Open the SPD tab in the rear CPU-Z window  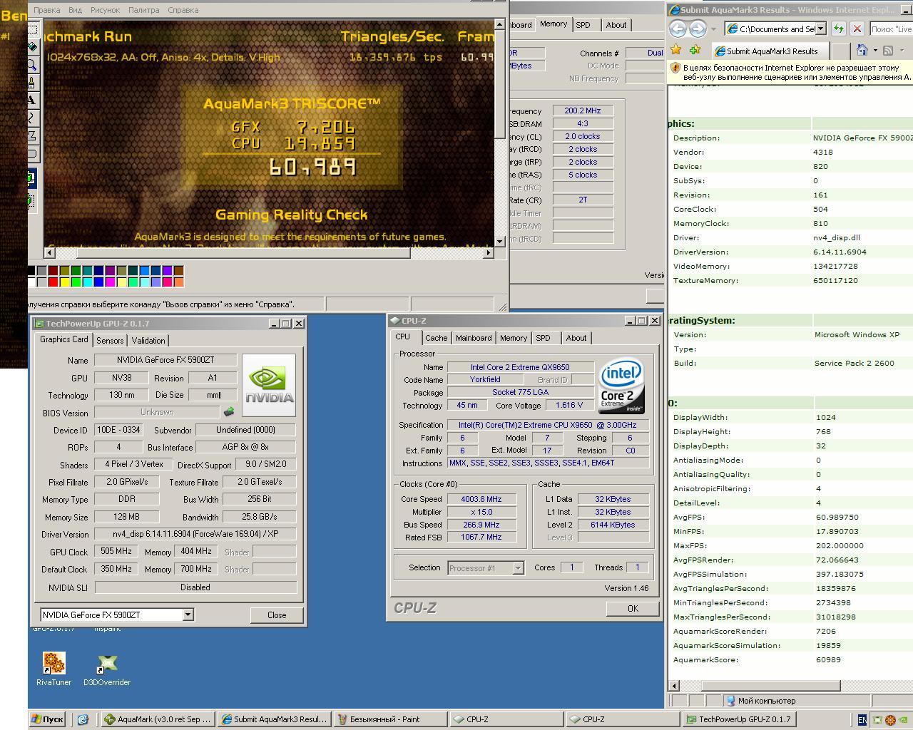coord(583,25)
